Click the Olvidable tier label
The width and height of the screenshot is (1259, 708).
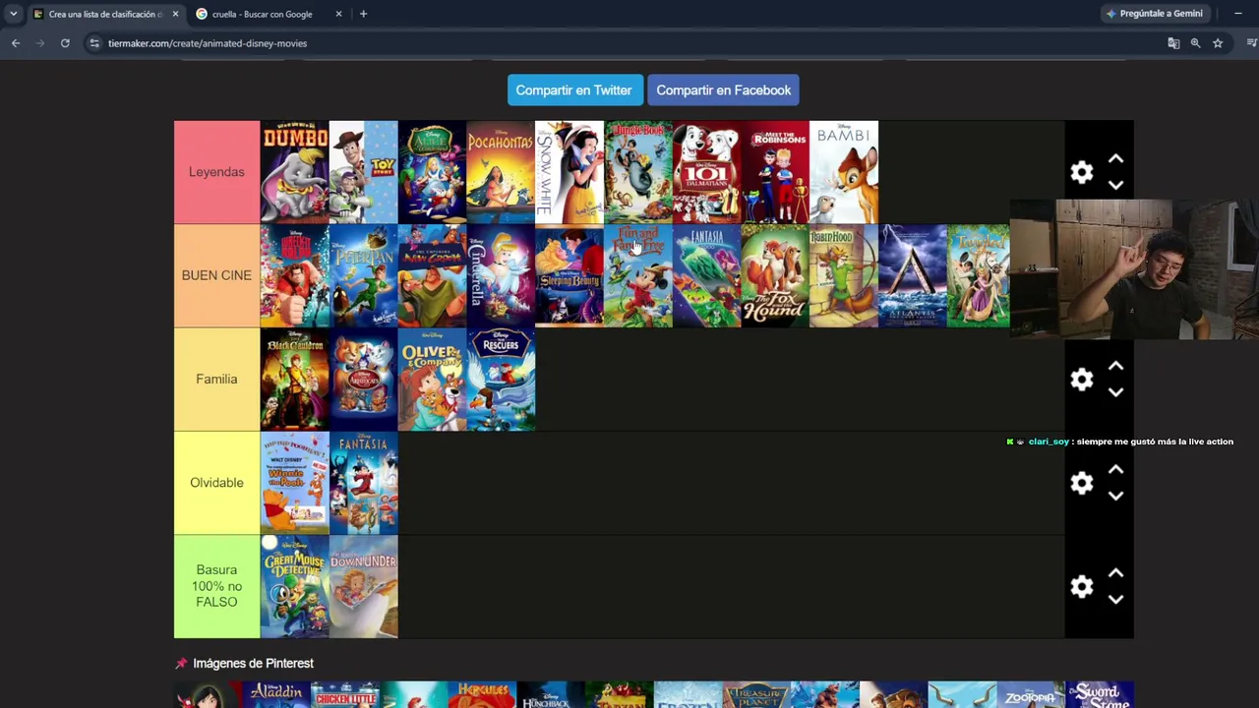click(216, 483)
